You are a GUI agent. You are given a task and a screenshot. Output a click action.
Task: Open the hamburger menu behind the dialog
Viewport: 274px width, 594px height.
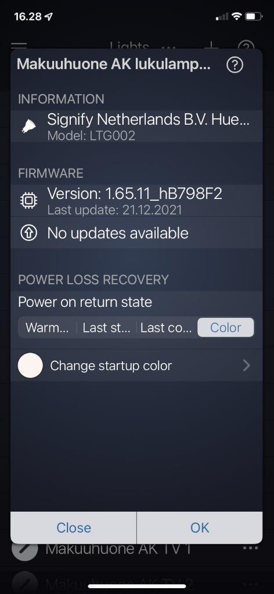(x=19, y=46)
